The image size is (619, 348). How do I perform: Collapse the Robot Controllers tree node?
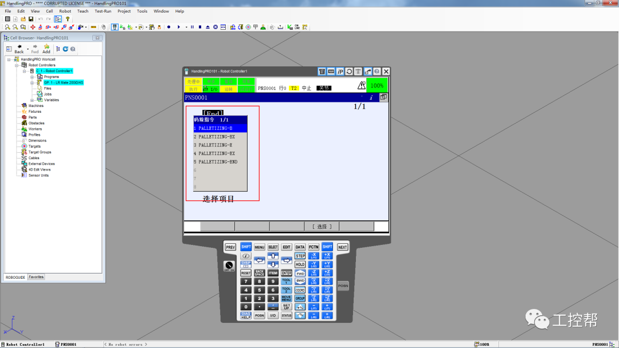click(x=17, y=65)
